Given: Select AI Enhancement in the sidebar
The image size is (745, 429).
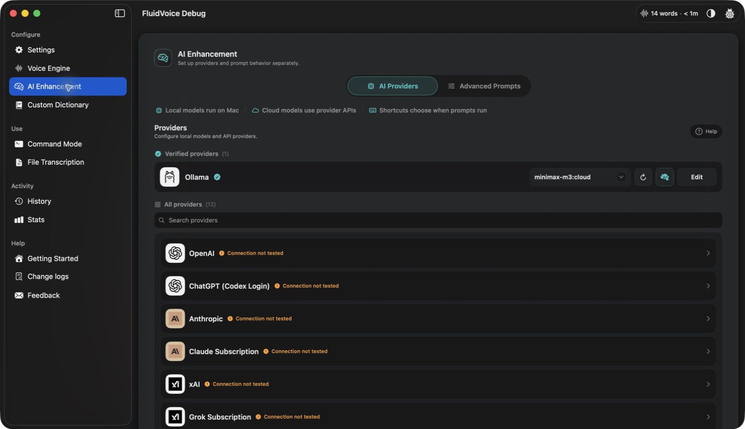Looking at the screenshot, I should 68,87.
